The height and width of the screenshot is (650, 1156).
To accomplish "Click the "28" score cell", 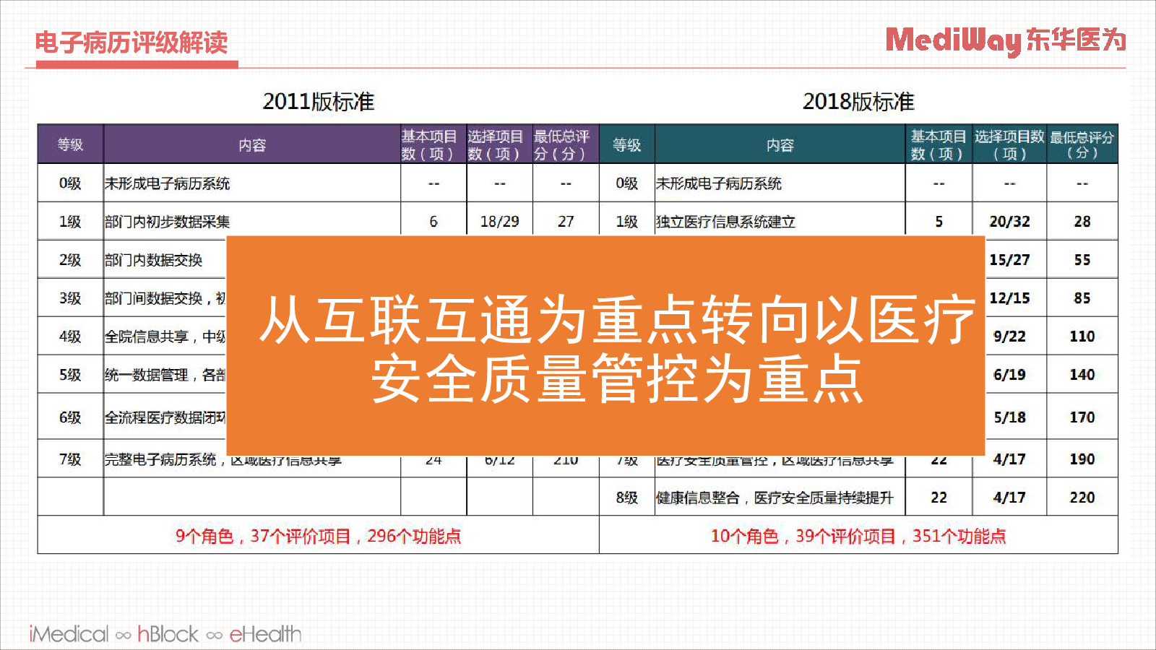I will coord(1082,221).
